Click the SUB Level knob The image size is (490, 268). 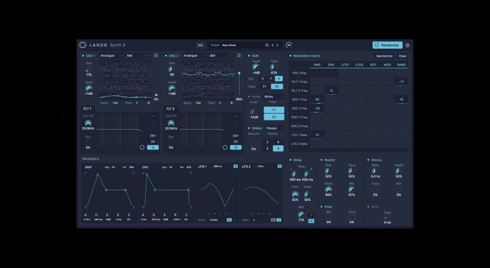(256, 67)
